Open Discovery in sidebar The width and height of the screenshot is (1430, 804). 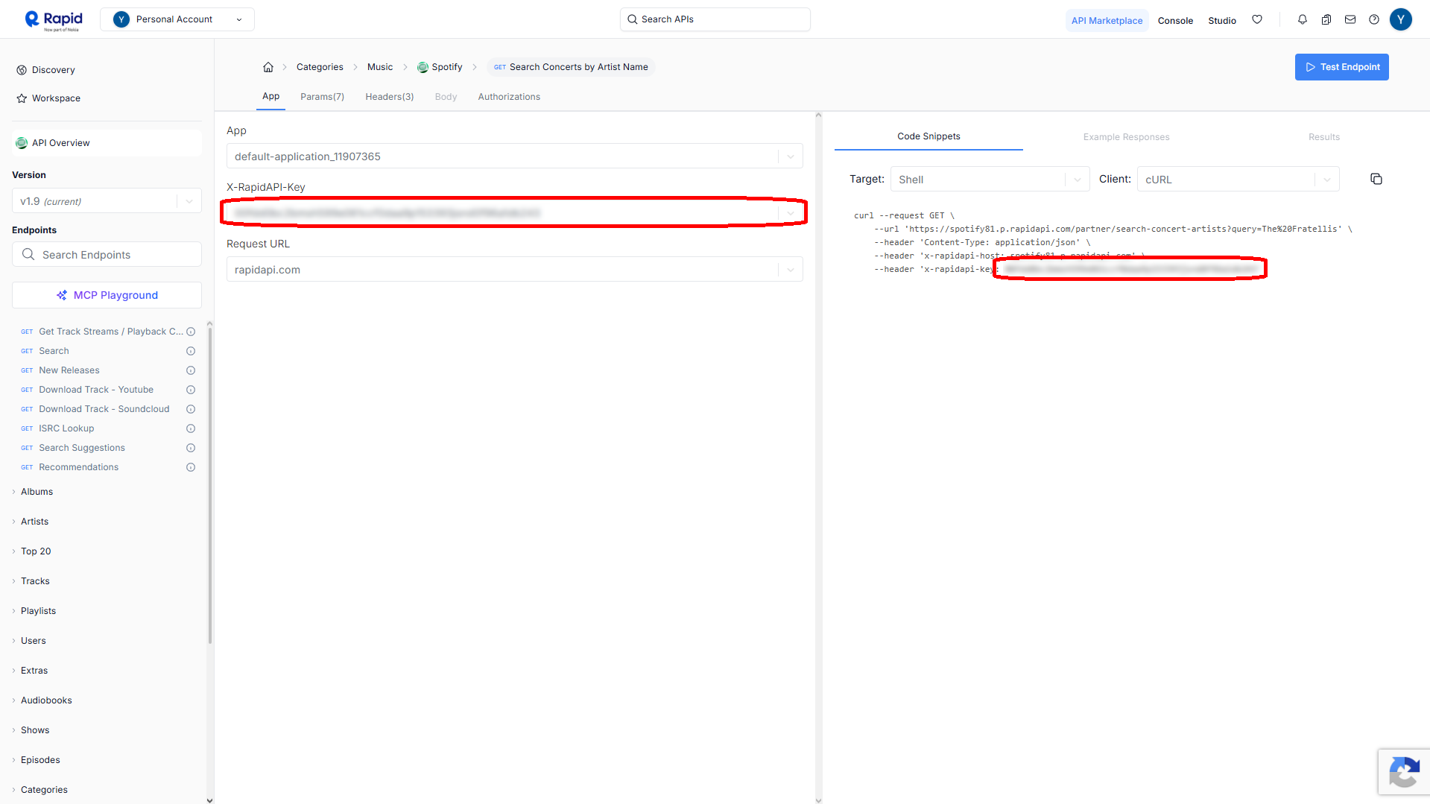pyautogui.click(x=54, y=70)
